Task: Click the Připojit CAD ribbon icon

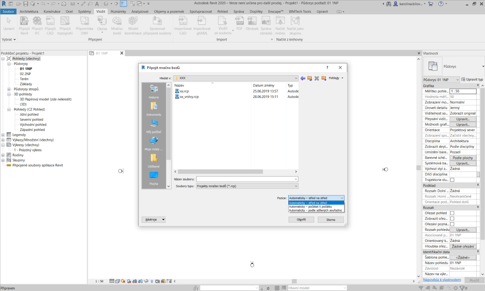Action: [x=50, y=26]
